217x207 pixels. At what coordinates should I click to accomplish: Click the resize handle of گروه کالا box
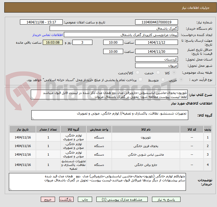pyautogui.click(x=33, y=118)
